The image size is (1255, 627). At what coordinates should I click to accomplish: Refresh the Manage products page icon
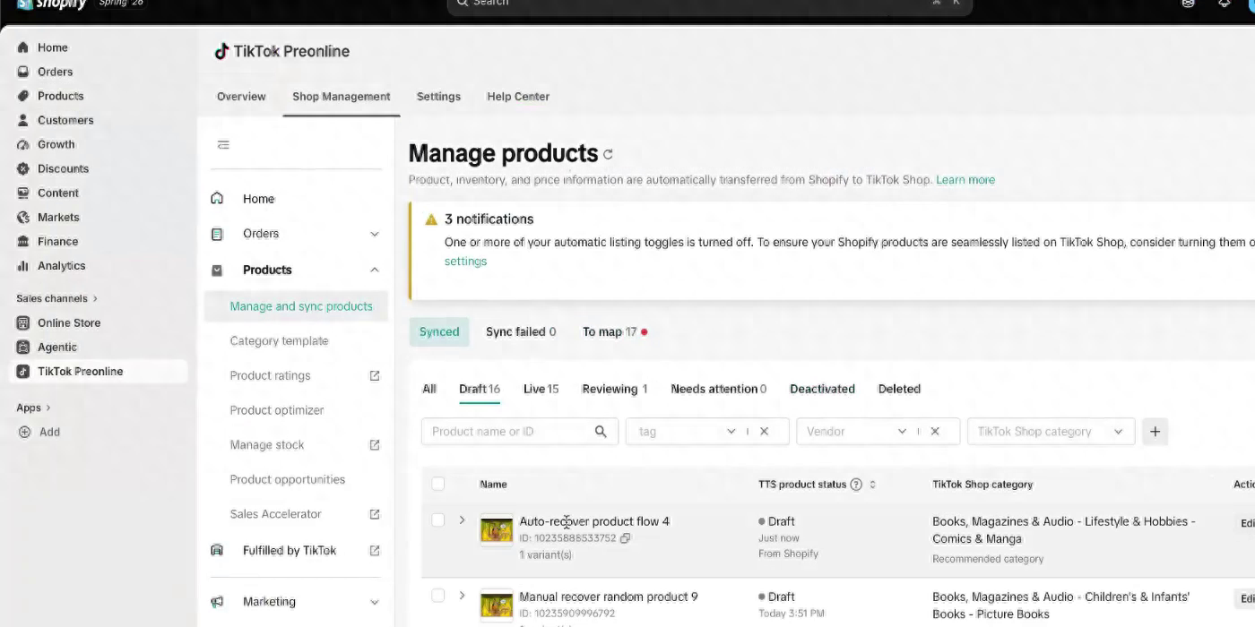click(x=608, y=154)
